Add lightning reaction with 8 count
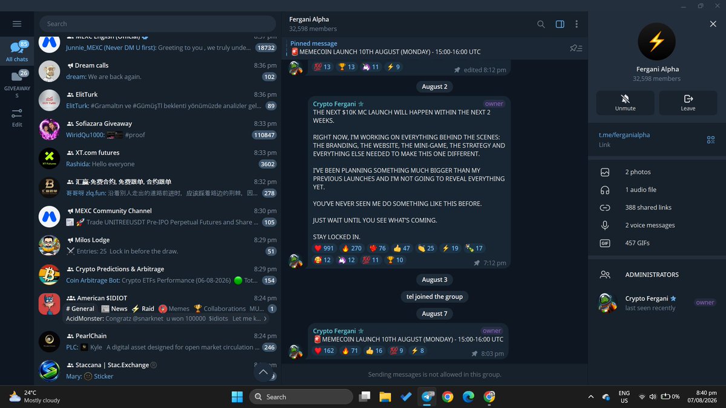 tap(419, 351)
